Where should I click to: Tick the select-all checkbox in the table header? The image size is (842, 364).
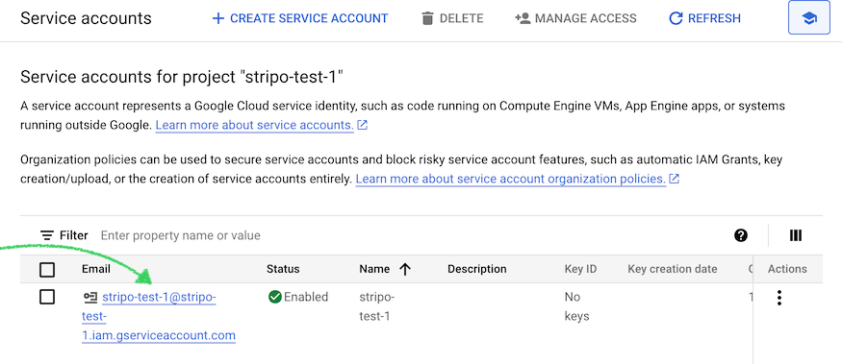pyautogui.click(x=47, y=269)
